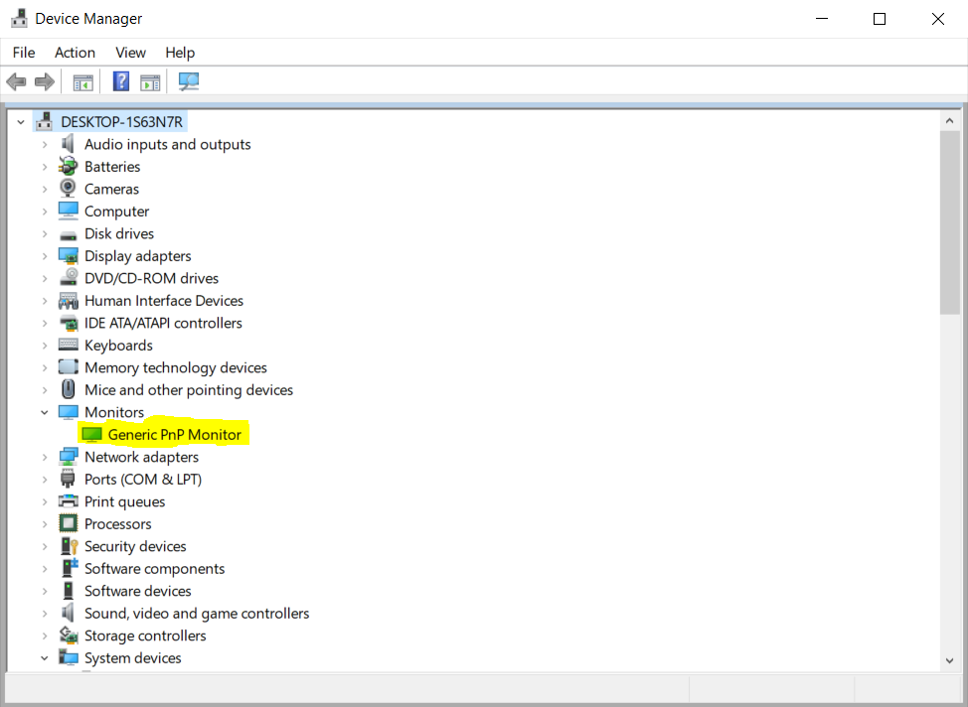Click the blue Help question mark icon

click(x=121, y=81)
